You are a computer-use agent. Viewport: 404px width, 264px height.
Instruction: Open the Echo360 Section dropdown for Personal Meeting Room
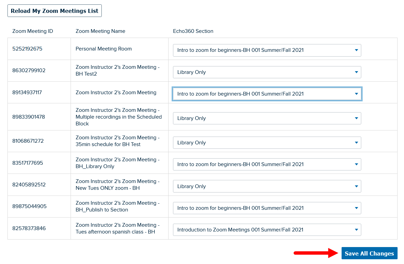tap(267, 50)
